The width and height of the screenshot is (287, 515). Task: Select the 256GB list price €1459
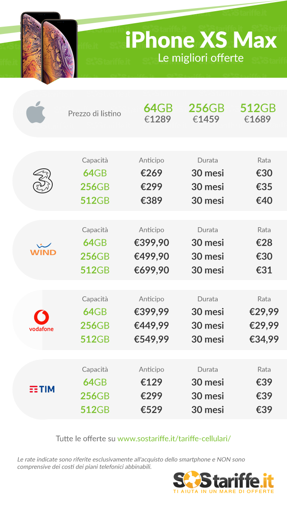tap(206, 119)
